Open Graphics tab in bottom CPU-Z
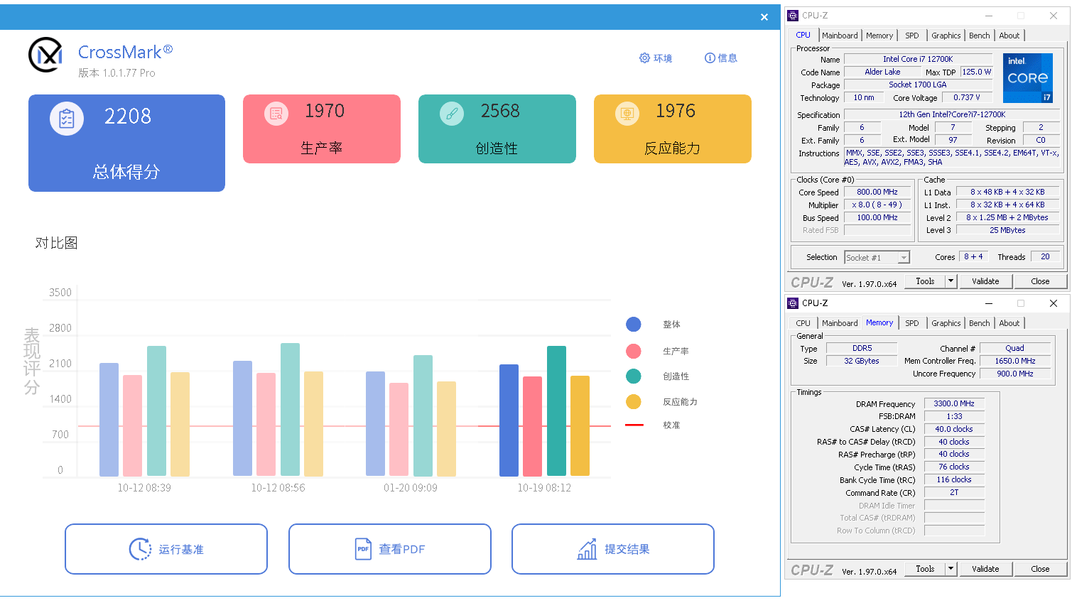 click(x=946, y=323)
